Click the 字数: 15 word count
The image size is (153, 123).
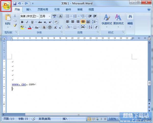(23, 119)
